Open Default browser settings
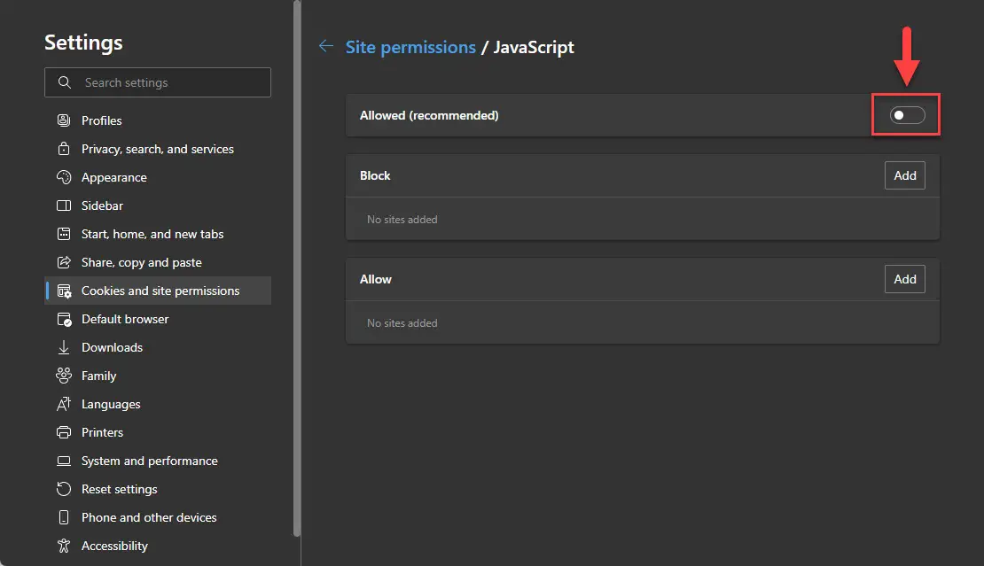Viewport: 984px width, 566px height. pos(158,319)
